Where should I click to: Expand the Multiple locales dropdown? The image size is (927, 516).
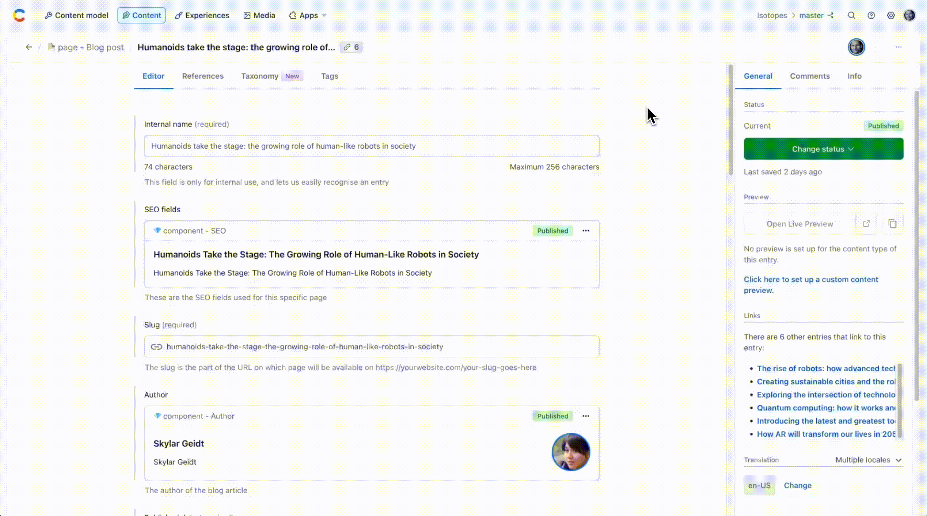[x=868, y=460]
